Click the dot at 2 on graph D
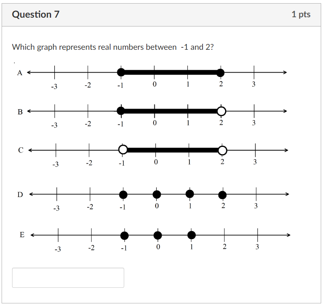The width and height of the screenshot is (330, 305). click(x=223, y=194)
